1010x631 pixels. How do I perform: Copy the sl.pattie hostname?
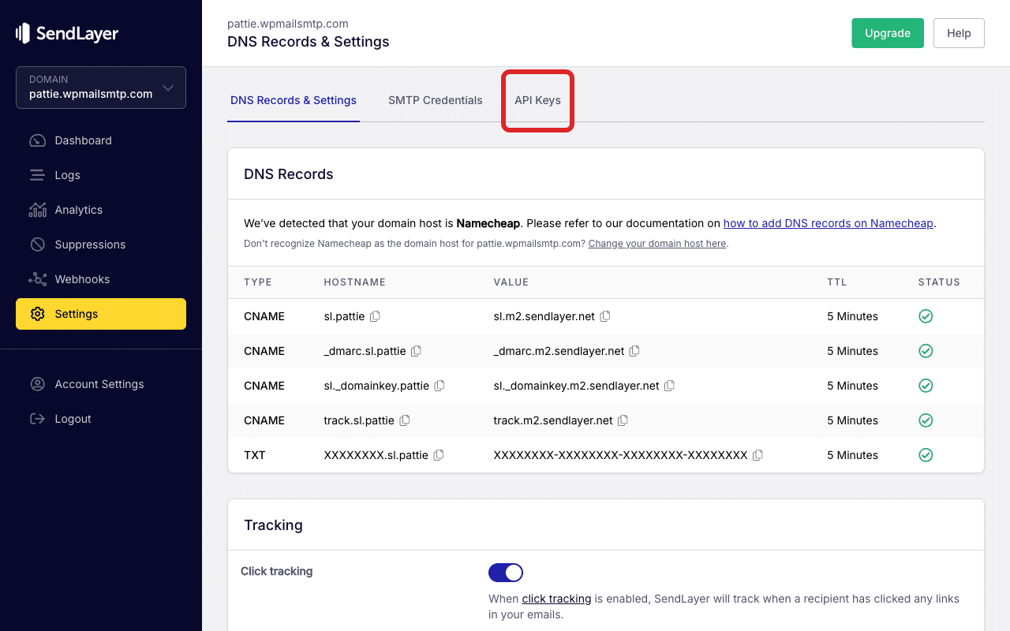[x=376, y=316]
